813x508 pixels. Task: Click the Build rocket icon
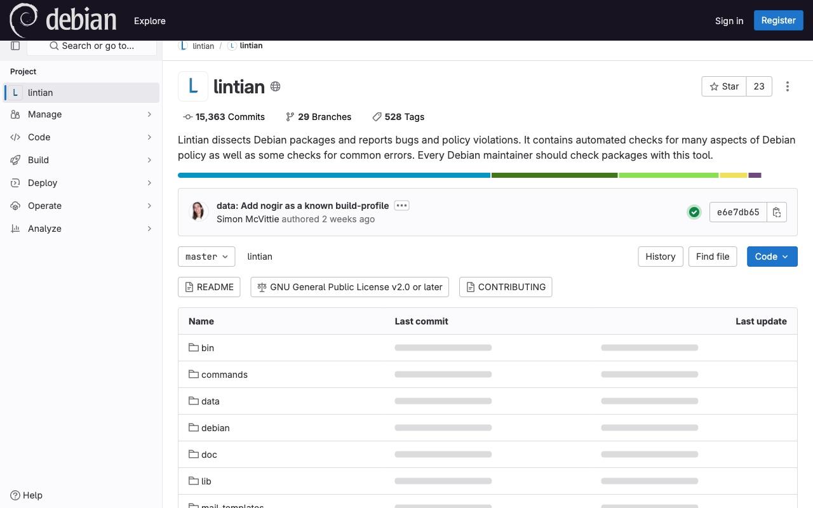pos(15,160)
